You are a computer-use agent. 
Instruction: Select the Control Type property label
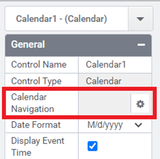click(36, 81)
